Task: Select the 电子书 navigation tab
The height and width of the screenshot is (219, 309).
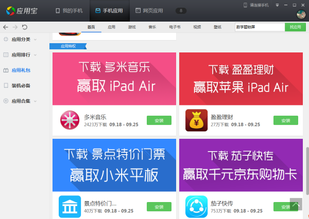Action: coord(175,27)
